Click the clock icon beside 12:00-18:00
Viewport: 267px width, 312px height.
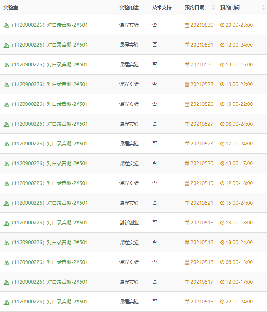[x=222, y=183]
